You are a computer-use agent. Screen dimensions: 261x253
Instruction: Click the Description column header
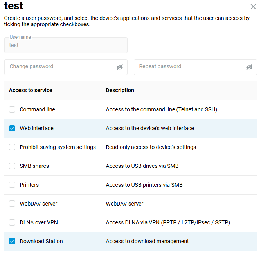point(120,90)
